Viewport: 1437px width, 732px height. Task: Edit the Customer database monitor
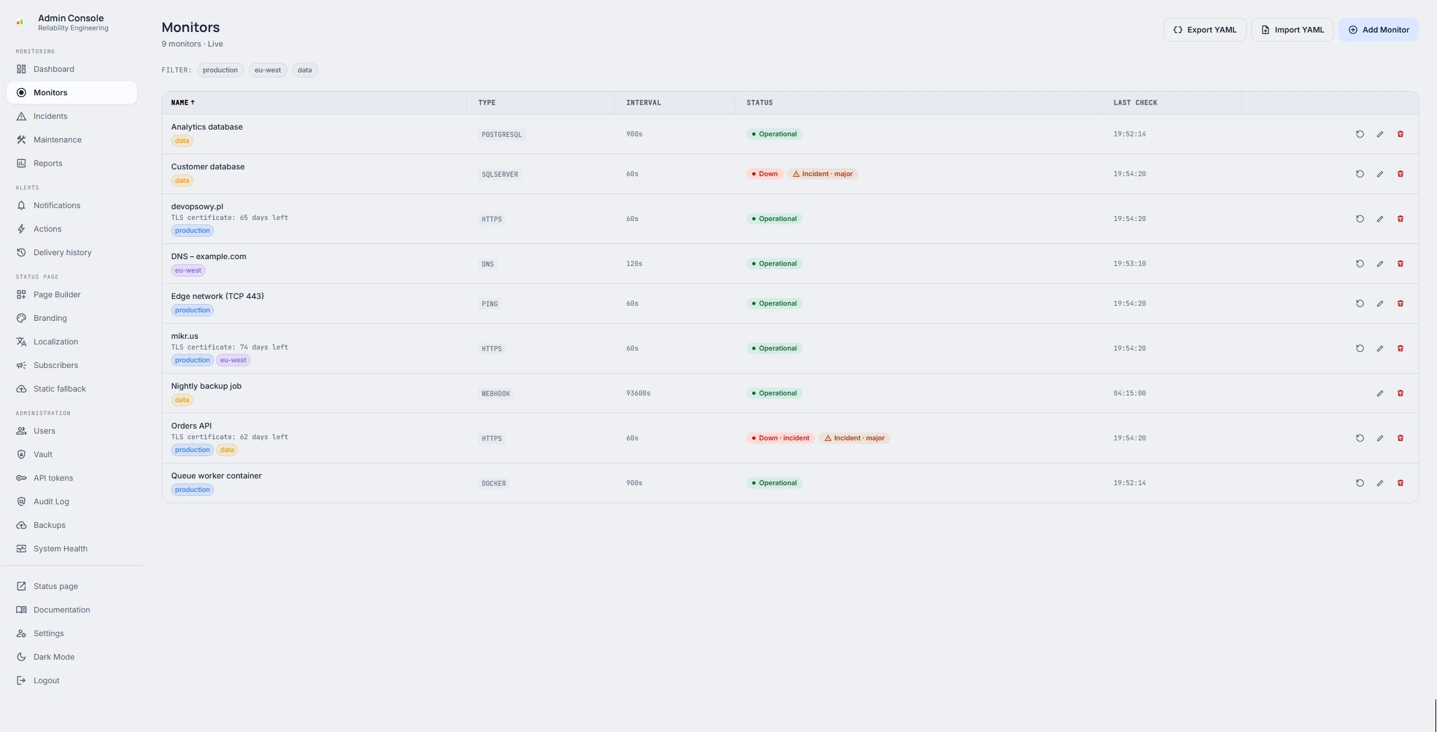coord(1380,174)
